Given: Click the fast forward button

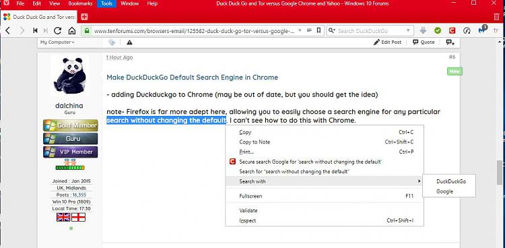Looking at the screenshot, I should (45, 30).
